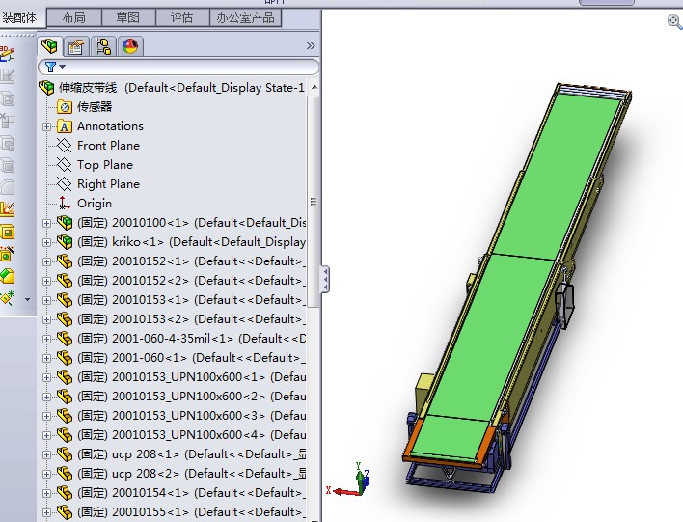Switch to the 办公室产品 tab
Image resolution: width=683 pixels, height=522 pixels.
click(x=245, y=18)
